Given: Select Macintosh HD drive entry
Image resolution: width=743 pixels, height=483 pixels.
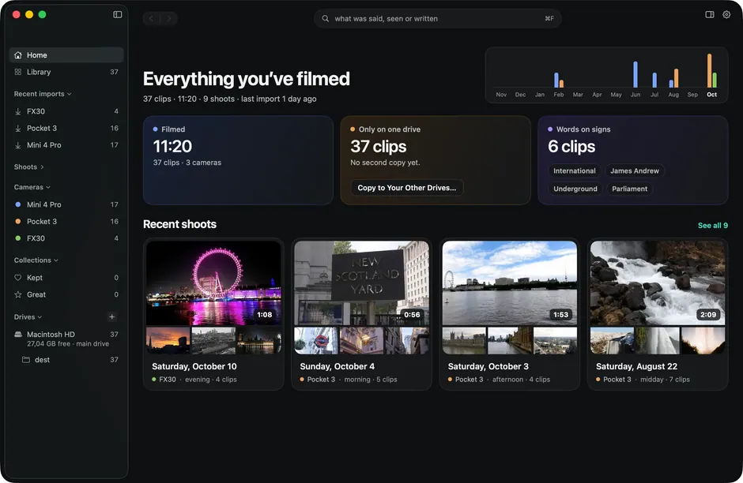Looking at the screenshot, I should 66,339.
